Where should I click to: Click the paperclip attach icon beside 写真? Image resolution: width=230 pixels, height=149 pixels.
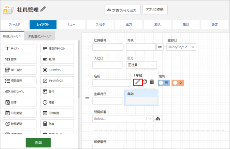tap(160, 47)
